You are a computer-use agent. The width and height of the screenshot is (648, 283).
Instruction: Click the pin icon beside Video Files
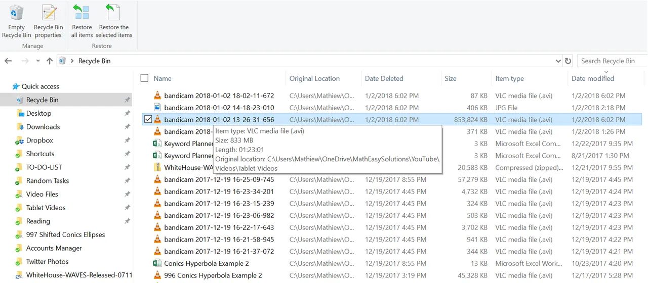127,194
